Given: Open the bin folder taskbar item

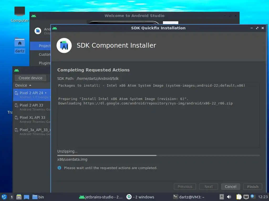Looking at the screenshot, I should tap(38, 197).
